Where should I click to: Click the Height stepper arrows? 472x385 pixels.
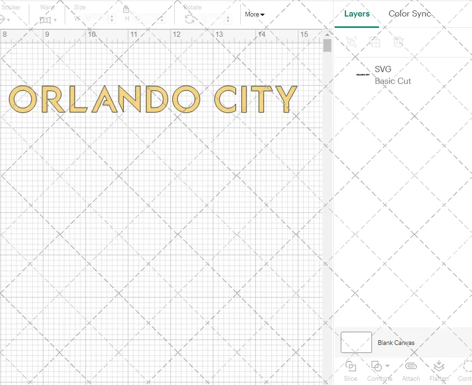pos(161,19)
